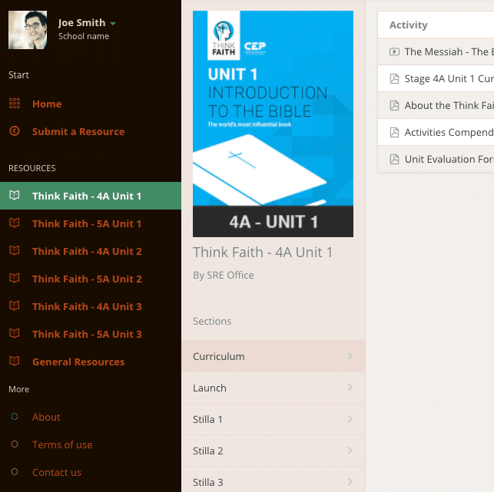The height and width of the screenshot is (492, 494).
Task: Open Think Faith - 5A Unit 2
Action: click(87, 279)
